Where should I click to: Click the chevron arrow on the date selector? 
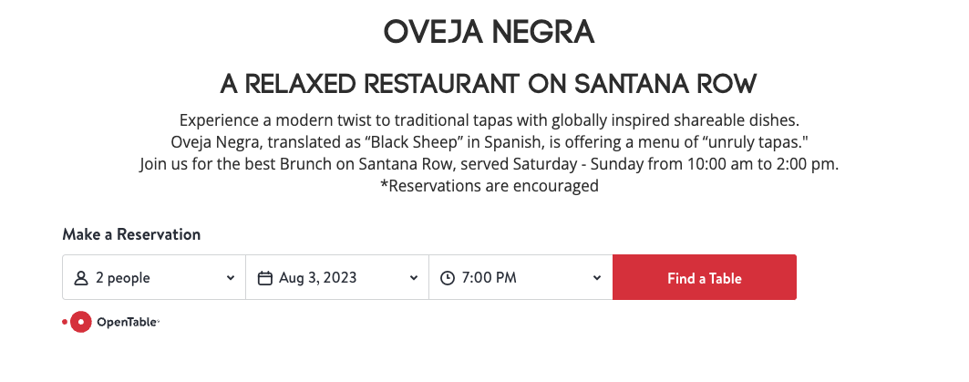click(x=414, y=278)
